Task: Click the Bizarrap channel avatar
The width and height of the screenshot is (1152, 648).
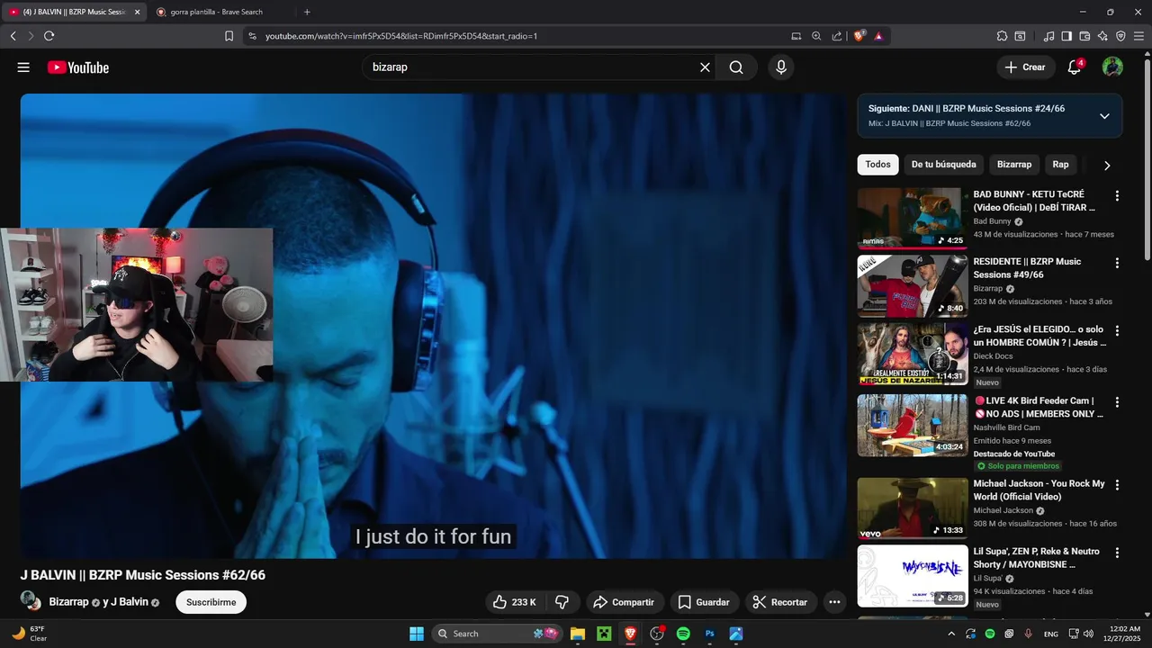Action: coord(31,601)
